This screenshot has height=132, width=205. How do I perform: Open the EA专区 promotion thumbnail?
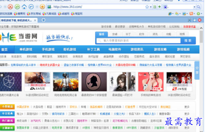(x=37, y=82)
